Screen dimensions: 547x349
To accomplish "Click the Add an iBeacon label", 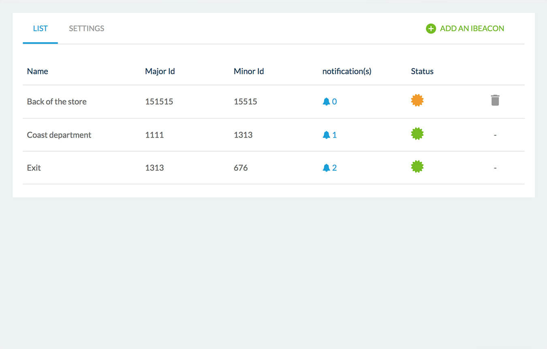I will click(472, 28).
